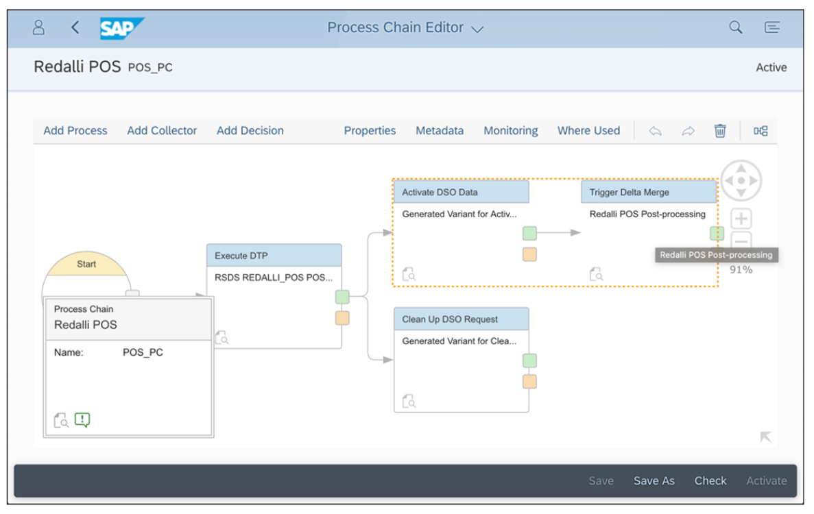Click the Save As button
Viewport: 814px width, 514px height.
point(654,480)
